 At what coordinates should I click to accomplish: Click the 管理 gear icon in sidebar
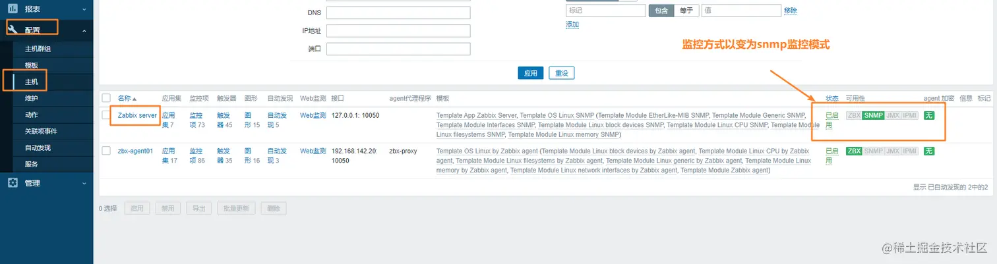[x=13, y=182]
